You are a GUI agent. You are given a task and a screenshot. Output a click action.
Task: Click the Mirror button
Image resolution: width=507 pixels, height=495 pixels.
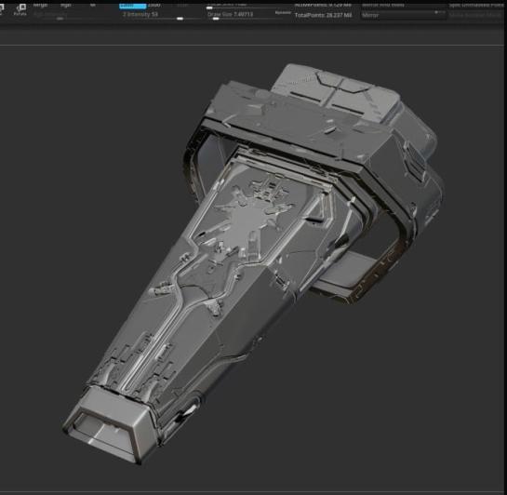pos(404,15)
